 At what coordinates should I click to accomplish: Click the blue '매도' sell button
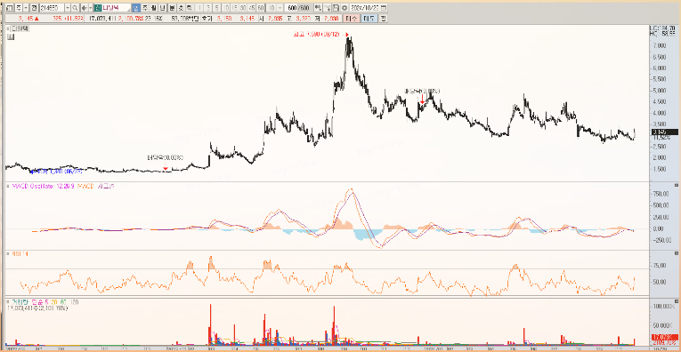[369, 19]
